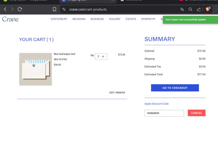Click the Subtotal label in Summary
This screenshot has height=159, width=218.
coord(149,51)
